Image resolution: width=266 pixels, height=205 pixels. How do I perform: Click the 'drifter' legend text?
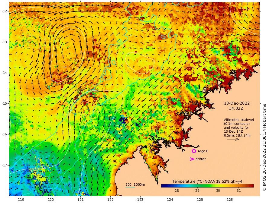point(200,159)
